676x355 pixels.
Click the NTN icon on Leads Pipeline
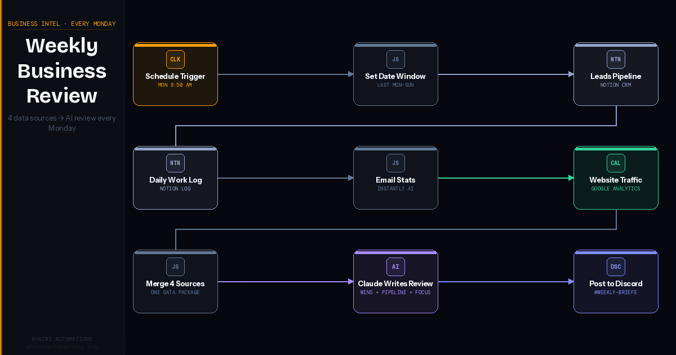pos(616,60)
